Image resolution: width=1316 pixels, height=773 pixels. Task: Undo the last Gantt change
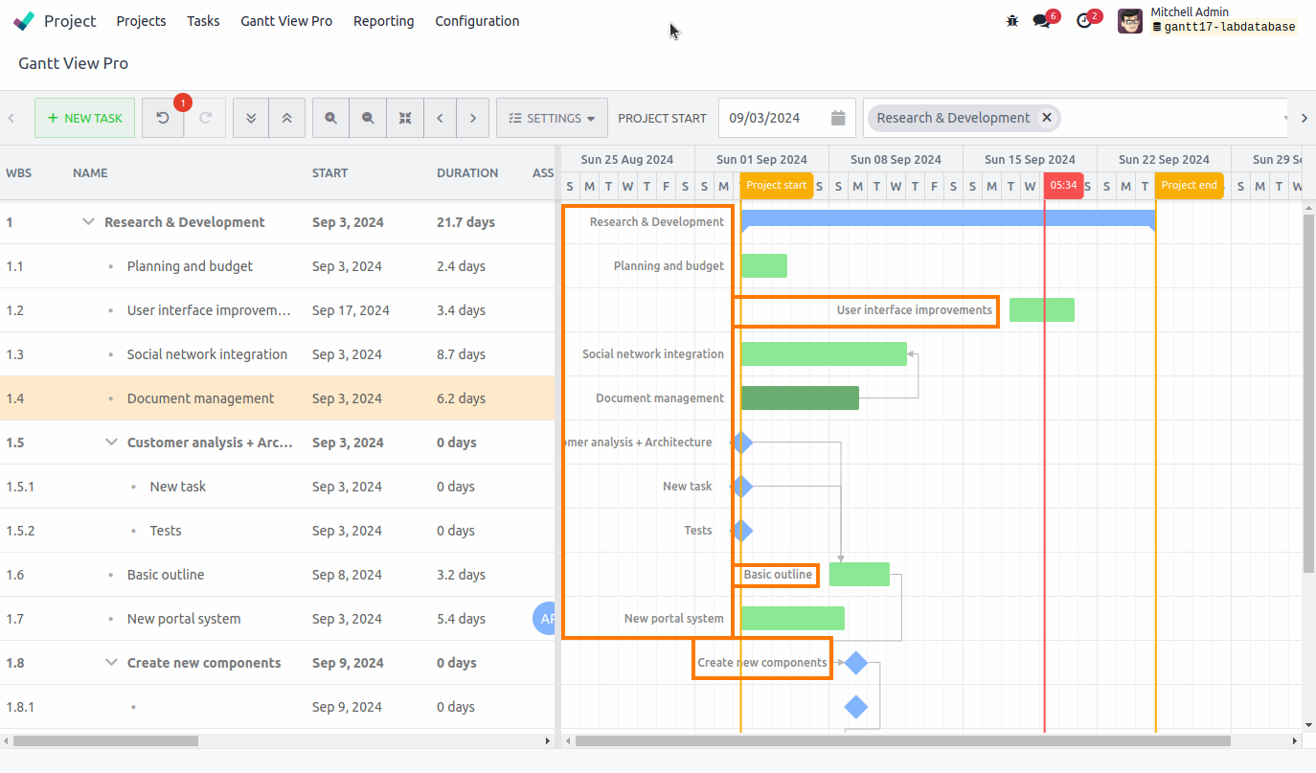tap(162, 118)
